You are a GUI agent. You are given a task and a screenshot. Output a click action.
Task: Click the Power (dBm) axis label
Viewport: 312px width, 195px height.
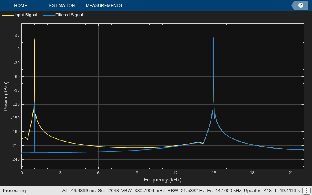click(6, 96)
